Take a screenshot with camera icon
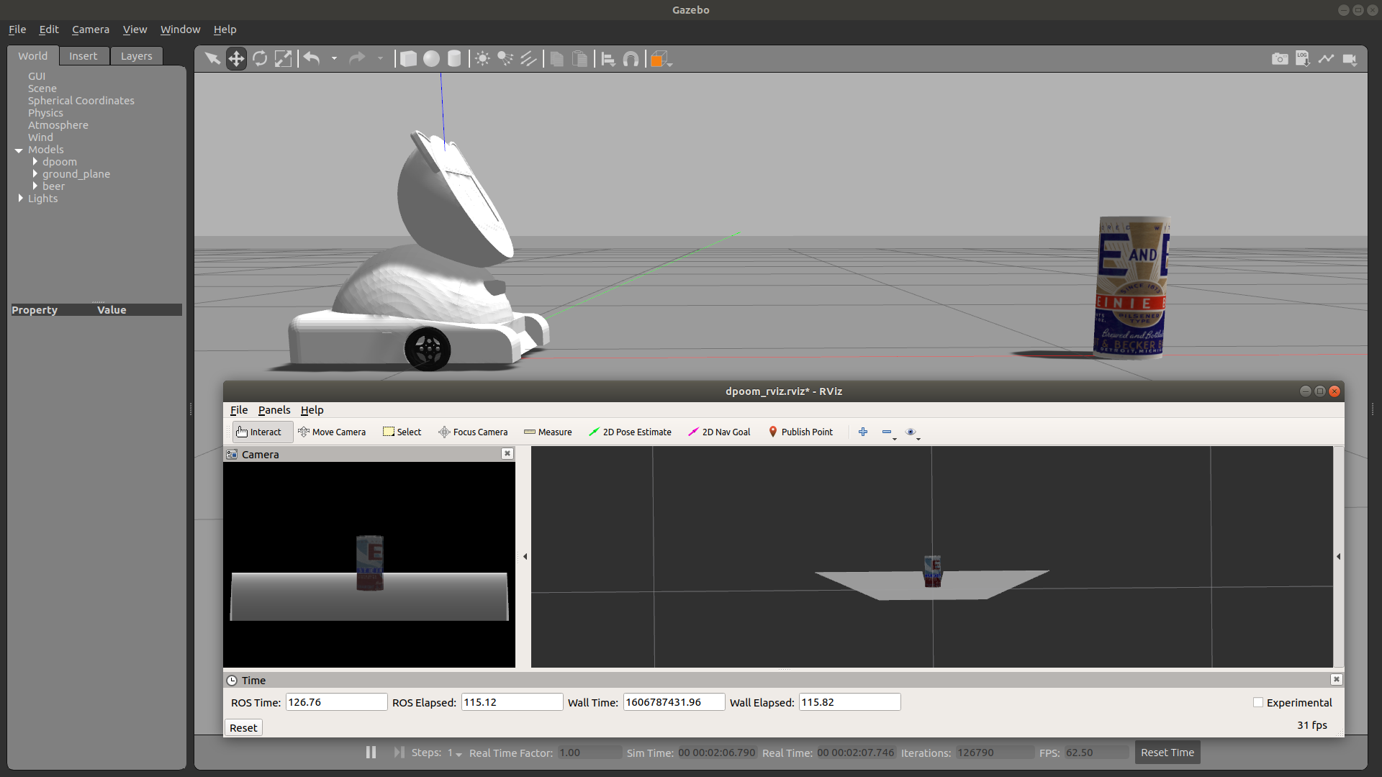 (1280, 59)
